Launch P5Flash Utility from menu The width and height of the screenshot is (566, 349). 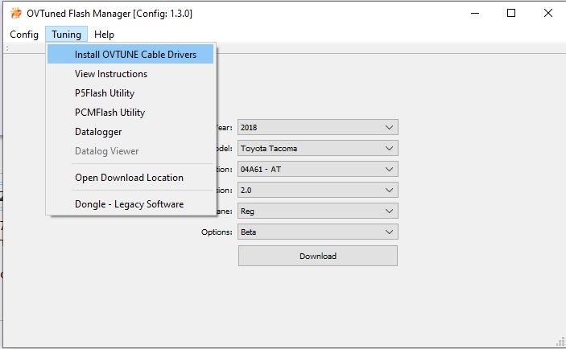130,93
